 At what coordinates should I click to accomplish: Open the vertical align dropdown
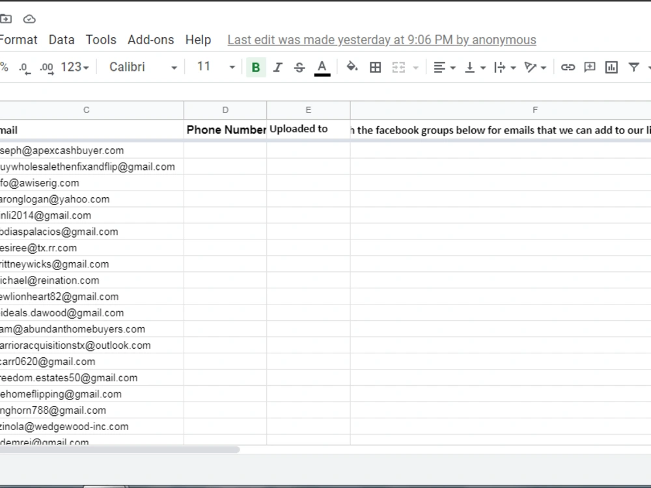click(x=475, y=67)
